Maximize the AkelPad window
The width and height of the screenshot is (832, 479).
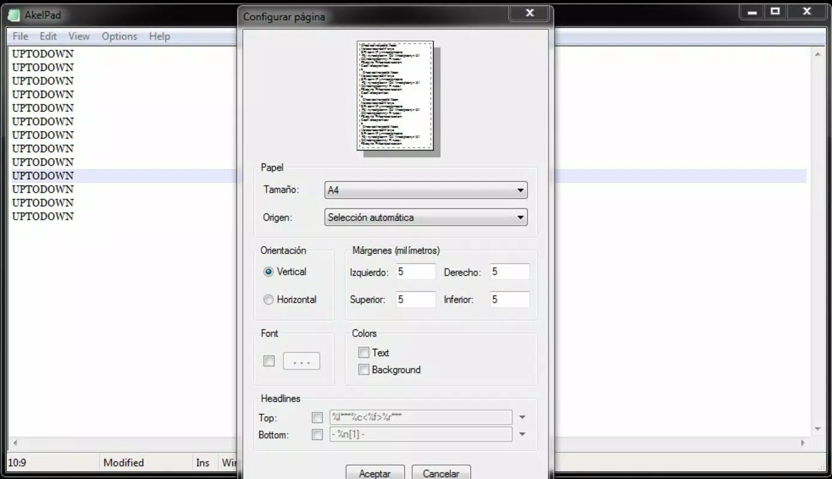pyautogui.click(x=776, y=12)
